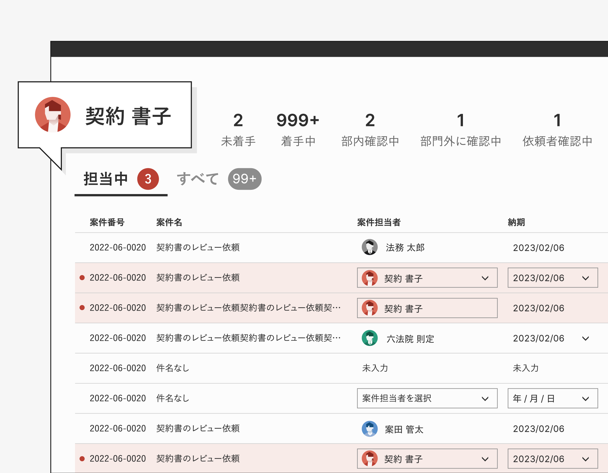This screenshot has height=473, width=608.
Task: Click the large 契約 書子 avatar in callout
Action: (53, 115)
